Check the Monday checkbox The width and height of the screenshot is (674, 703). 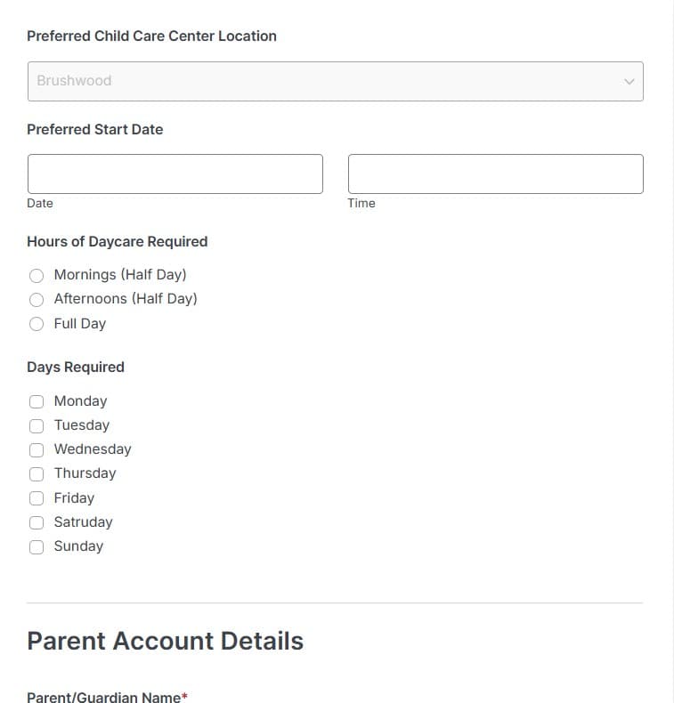coord(37,401)
